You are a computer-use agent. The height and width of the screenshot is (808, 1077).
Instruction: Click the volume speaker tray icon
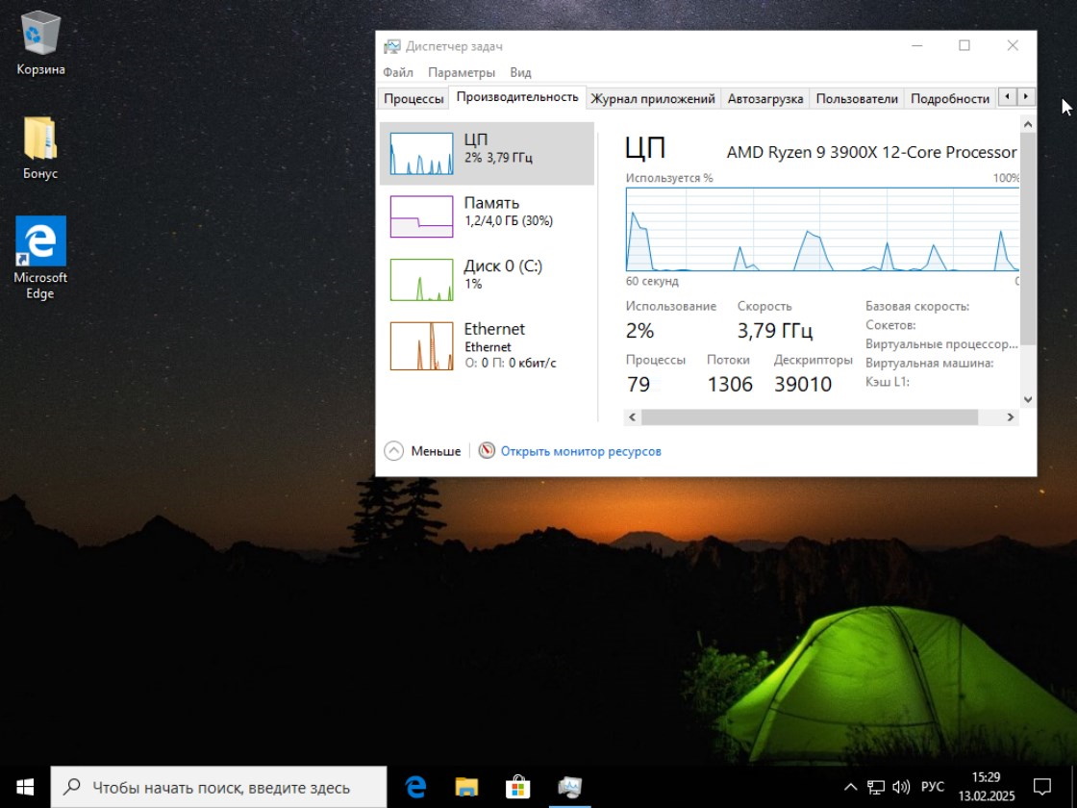click(x=900, y=788)
